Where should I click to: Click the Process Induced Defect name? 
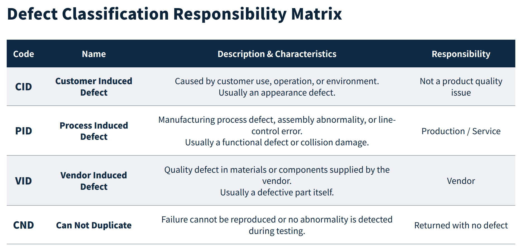pos(94,131)
